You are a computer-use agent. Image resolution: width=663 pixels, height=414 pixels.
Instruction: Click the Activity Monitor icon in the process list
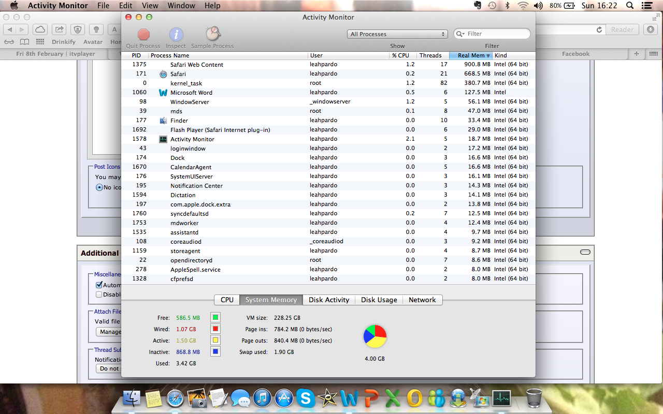[x=163, y=139]
